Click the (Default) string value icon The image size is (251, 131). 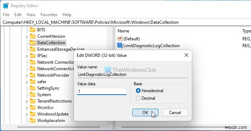click(119, 39)
